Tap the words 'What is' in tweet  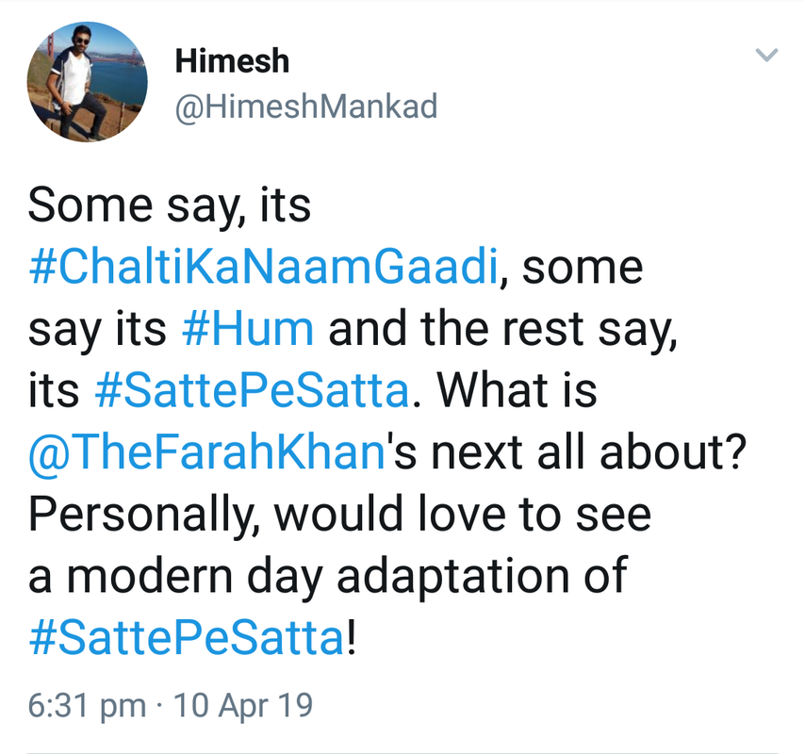517,390
